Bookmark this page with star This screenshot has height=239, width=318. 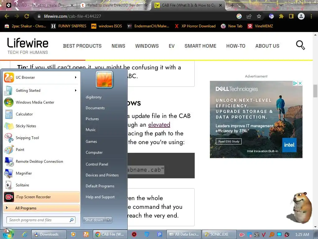[x=259, y=16]
